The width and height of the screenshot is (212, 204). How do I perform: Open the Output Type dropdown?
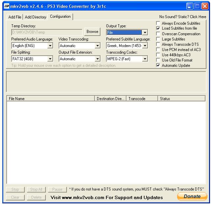click(127, 33)
